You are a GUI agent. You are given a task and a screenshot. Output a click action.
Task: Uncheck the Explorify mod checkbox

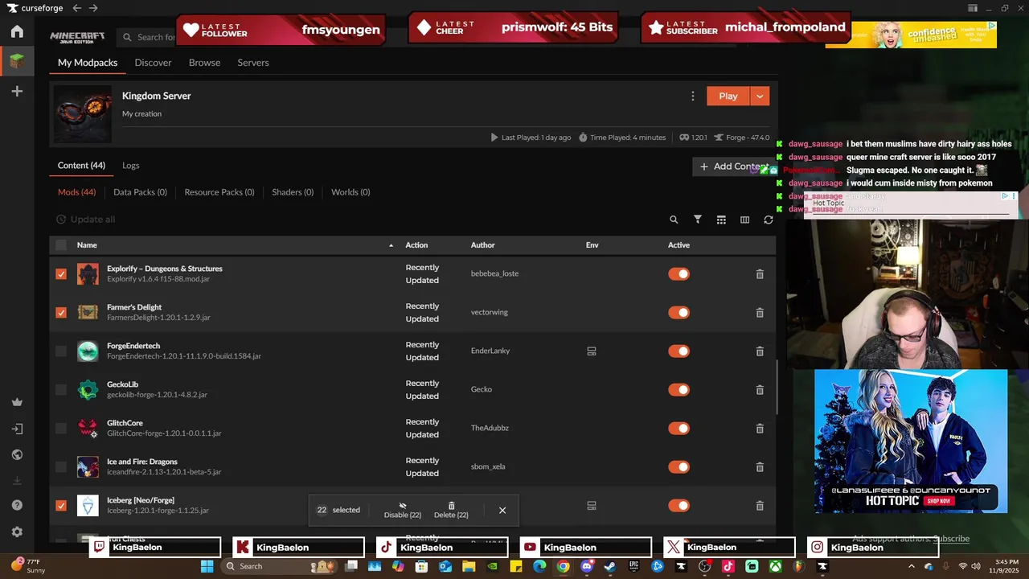tap(61, 274)
